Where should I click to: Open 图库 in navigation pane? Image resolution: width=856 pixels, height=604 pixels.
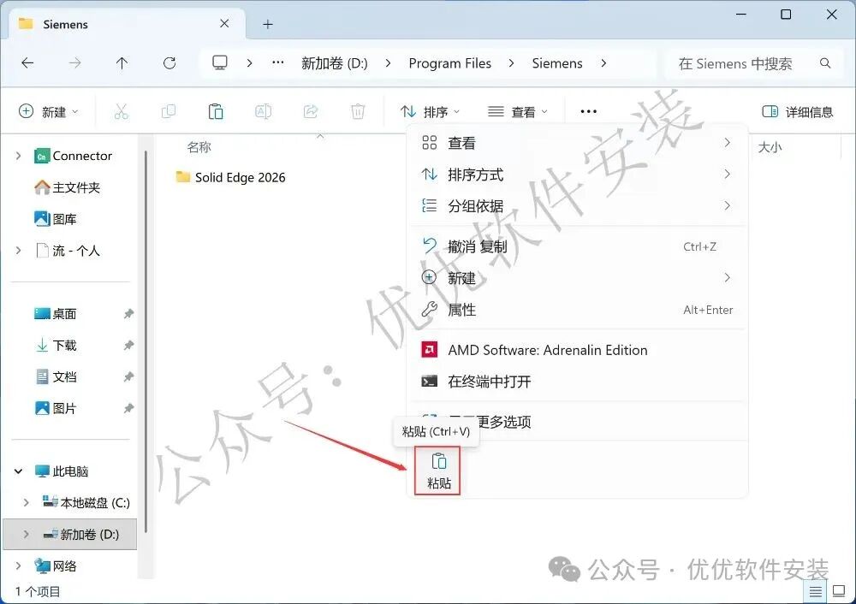tap(55, 219)
